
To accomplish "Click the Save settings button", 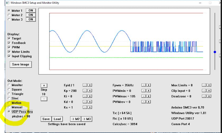I will pos(46,119).
